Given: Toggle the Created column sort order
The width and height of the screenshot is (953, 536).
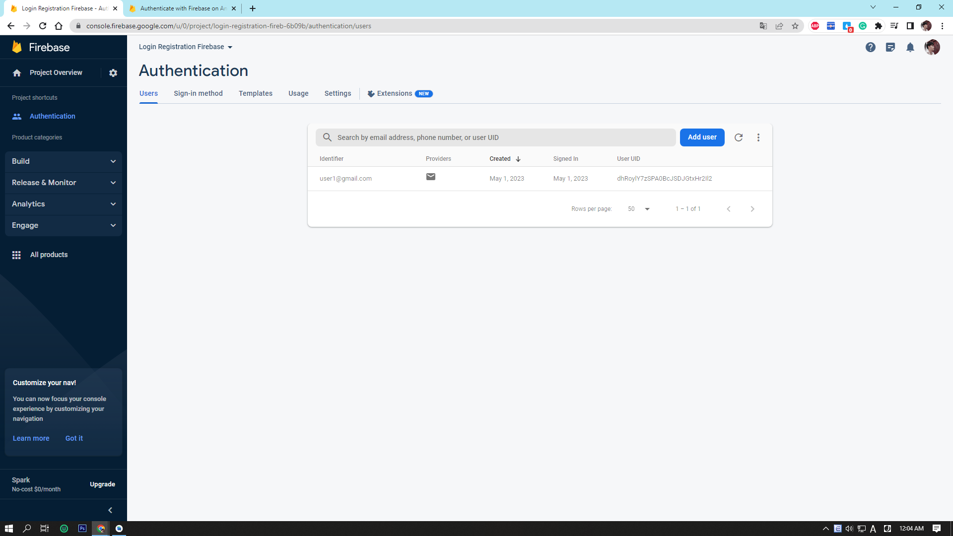Looking at the screenshot, I should click(518, 159).
